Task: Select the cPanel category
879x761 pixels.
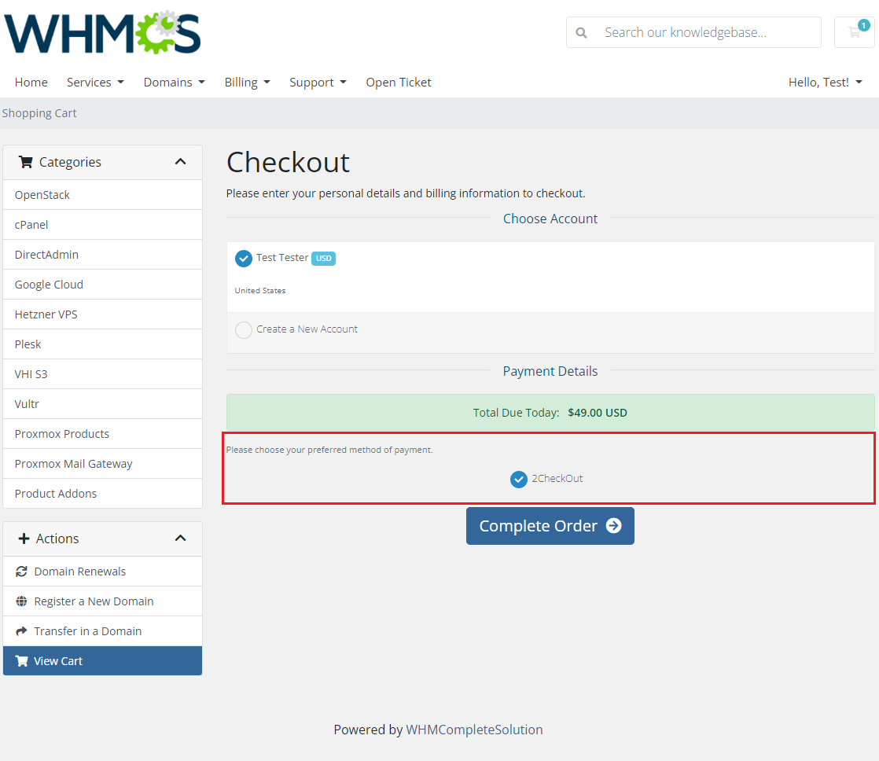Action: pos(102,225)
